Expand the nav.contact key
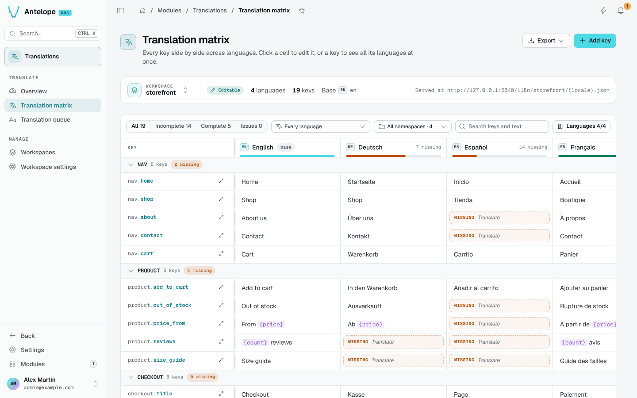 (221, 235)
